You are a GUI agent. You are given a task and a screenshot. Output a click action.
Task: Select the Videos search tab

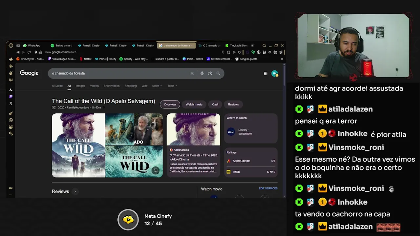click(94, 86)
